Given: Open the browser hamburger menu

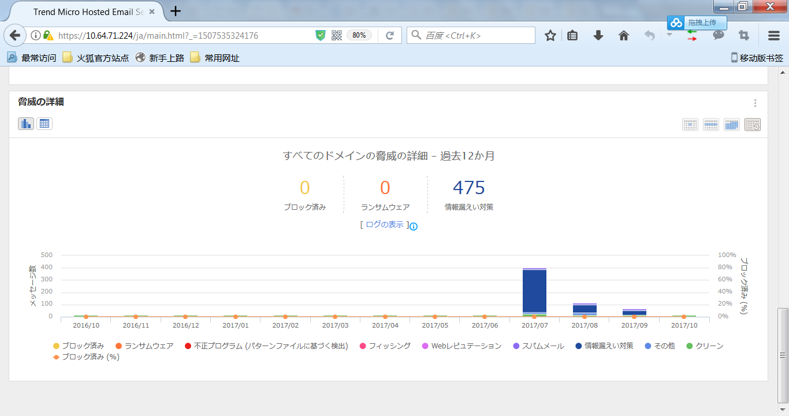Looking at the screenshot, I should click(x=774, y=36).
